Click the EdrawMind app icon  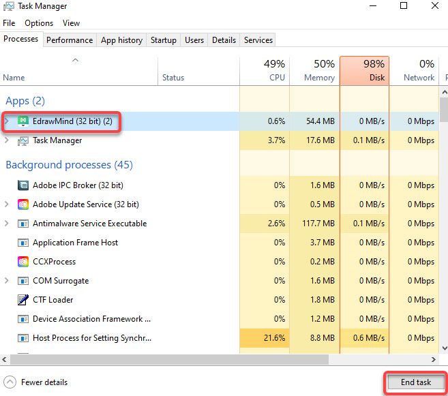23,121
